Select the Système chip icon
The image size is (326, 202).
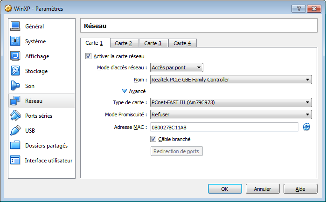15,41
